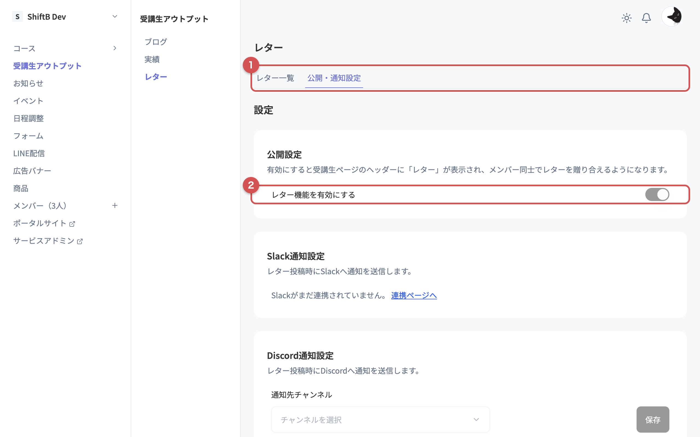Image resolution: width=700 pixels, height=437 pixels.
Task: Open お知らせ in the sidebar
Action: (x=28, y=84)
